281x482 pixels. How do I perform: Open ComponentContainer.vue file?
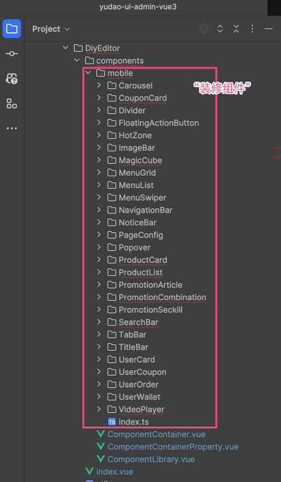pyautogui.click(x=151, y=434)
